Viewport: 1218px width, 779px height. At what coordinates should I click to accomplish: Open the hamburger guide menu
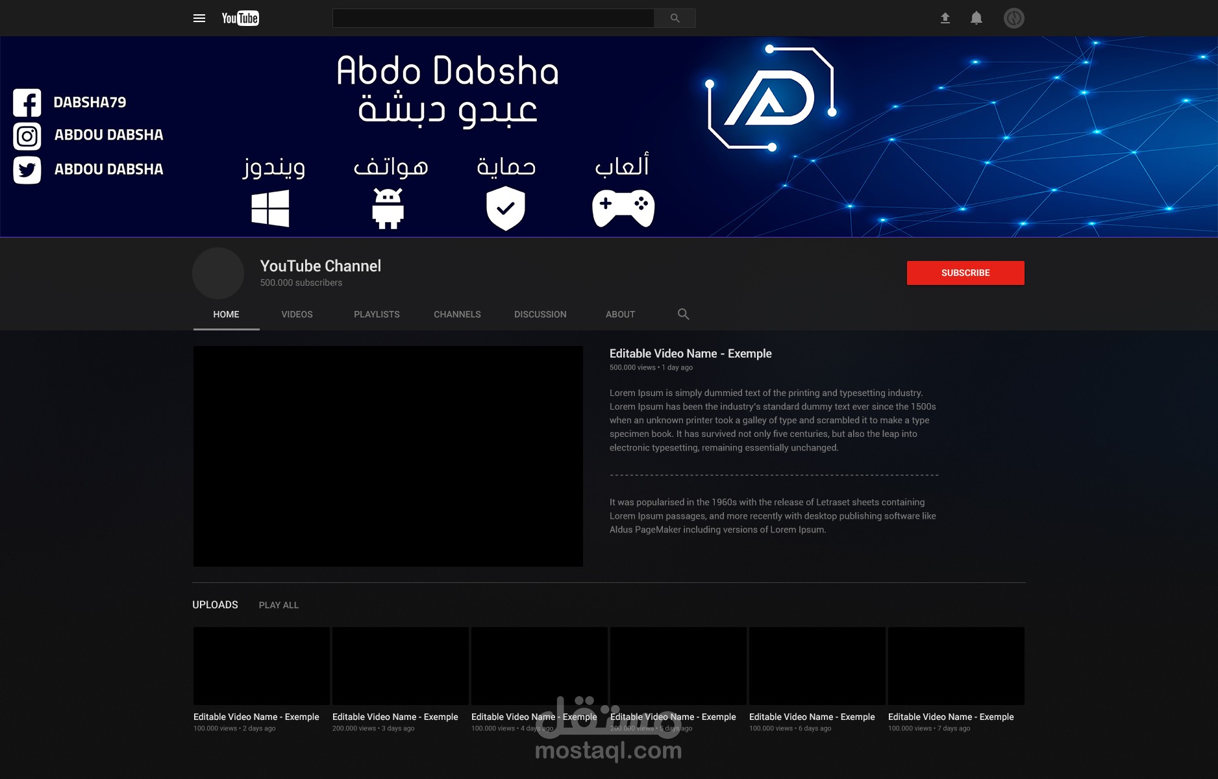point(199,18)
